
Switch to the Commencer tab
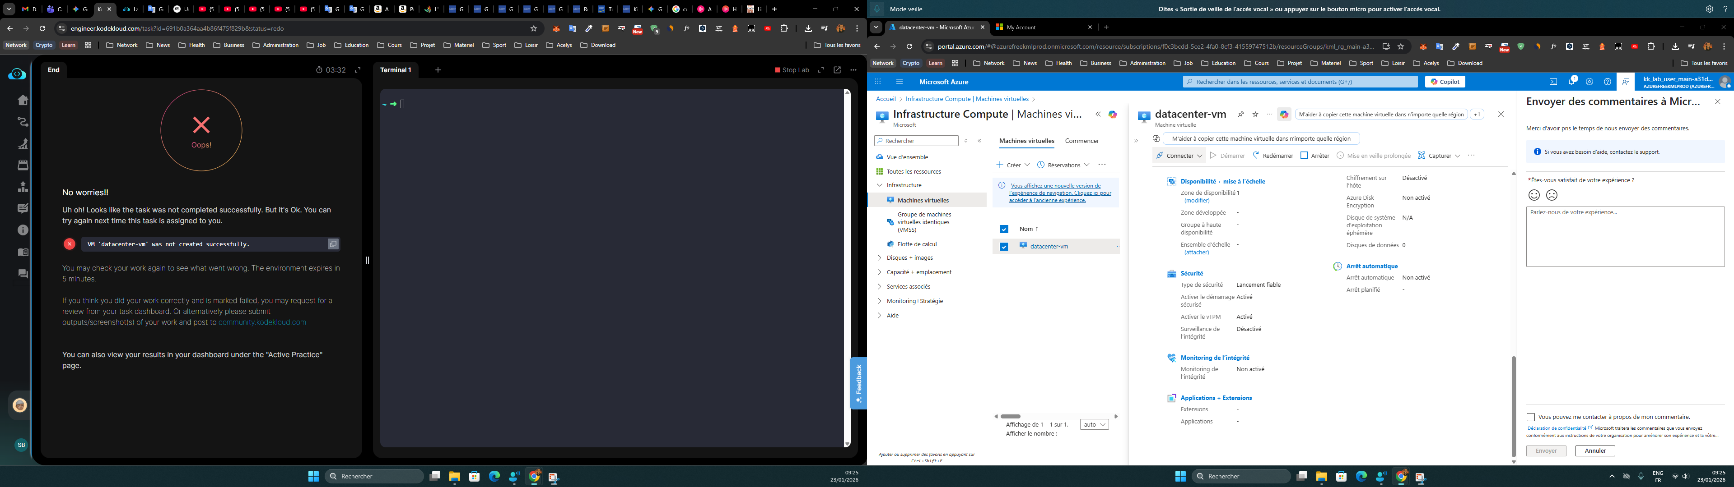(x=1082, y=141)
